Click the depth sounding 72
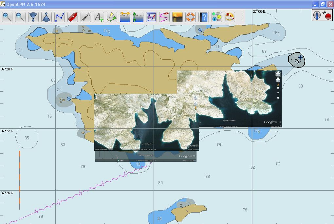The width and height of the screenshot is (334, 224). tap(278, 164)
